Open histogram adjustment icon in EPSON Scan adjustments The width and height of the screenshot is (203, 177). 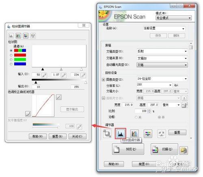click(x=120, y=134)
